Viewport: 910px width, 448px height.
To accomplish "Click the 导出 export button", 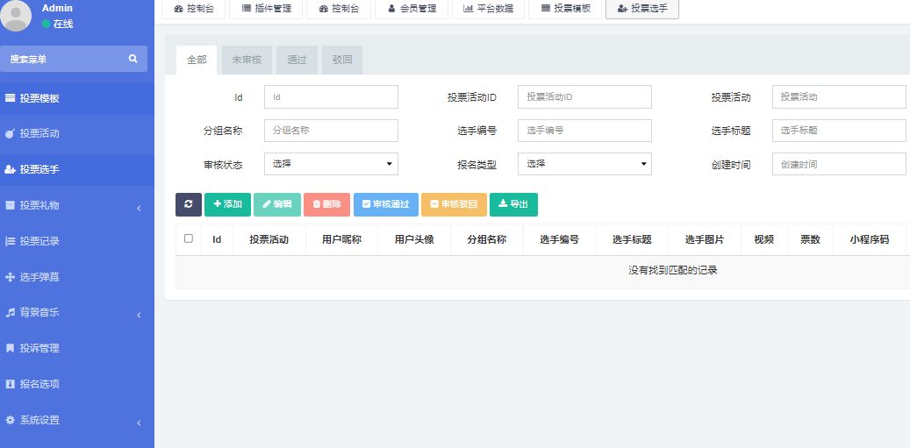I will (513, 204).
